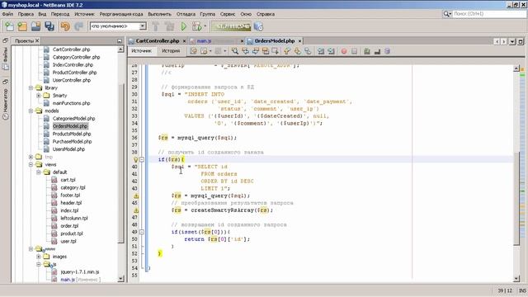Screen dimensions: 528x297
Task: Click the warning icon in gutter line 44
Action: point(136,196)
